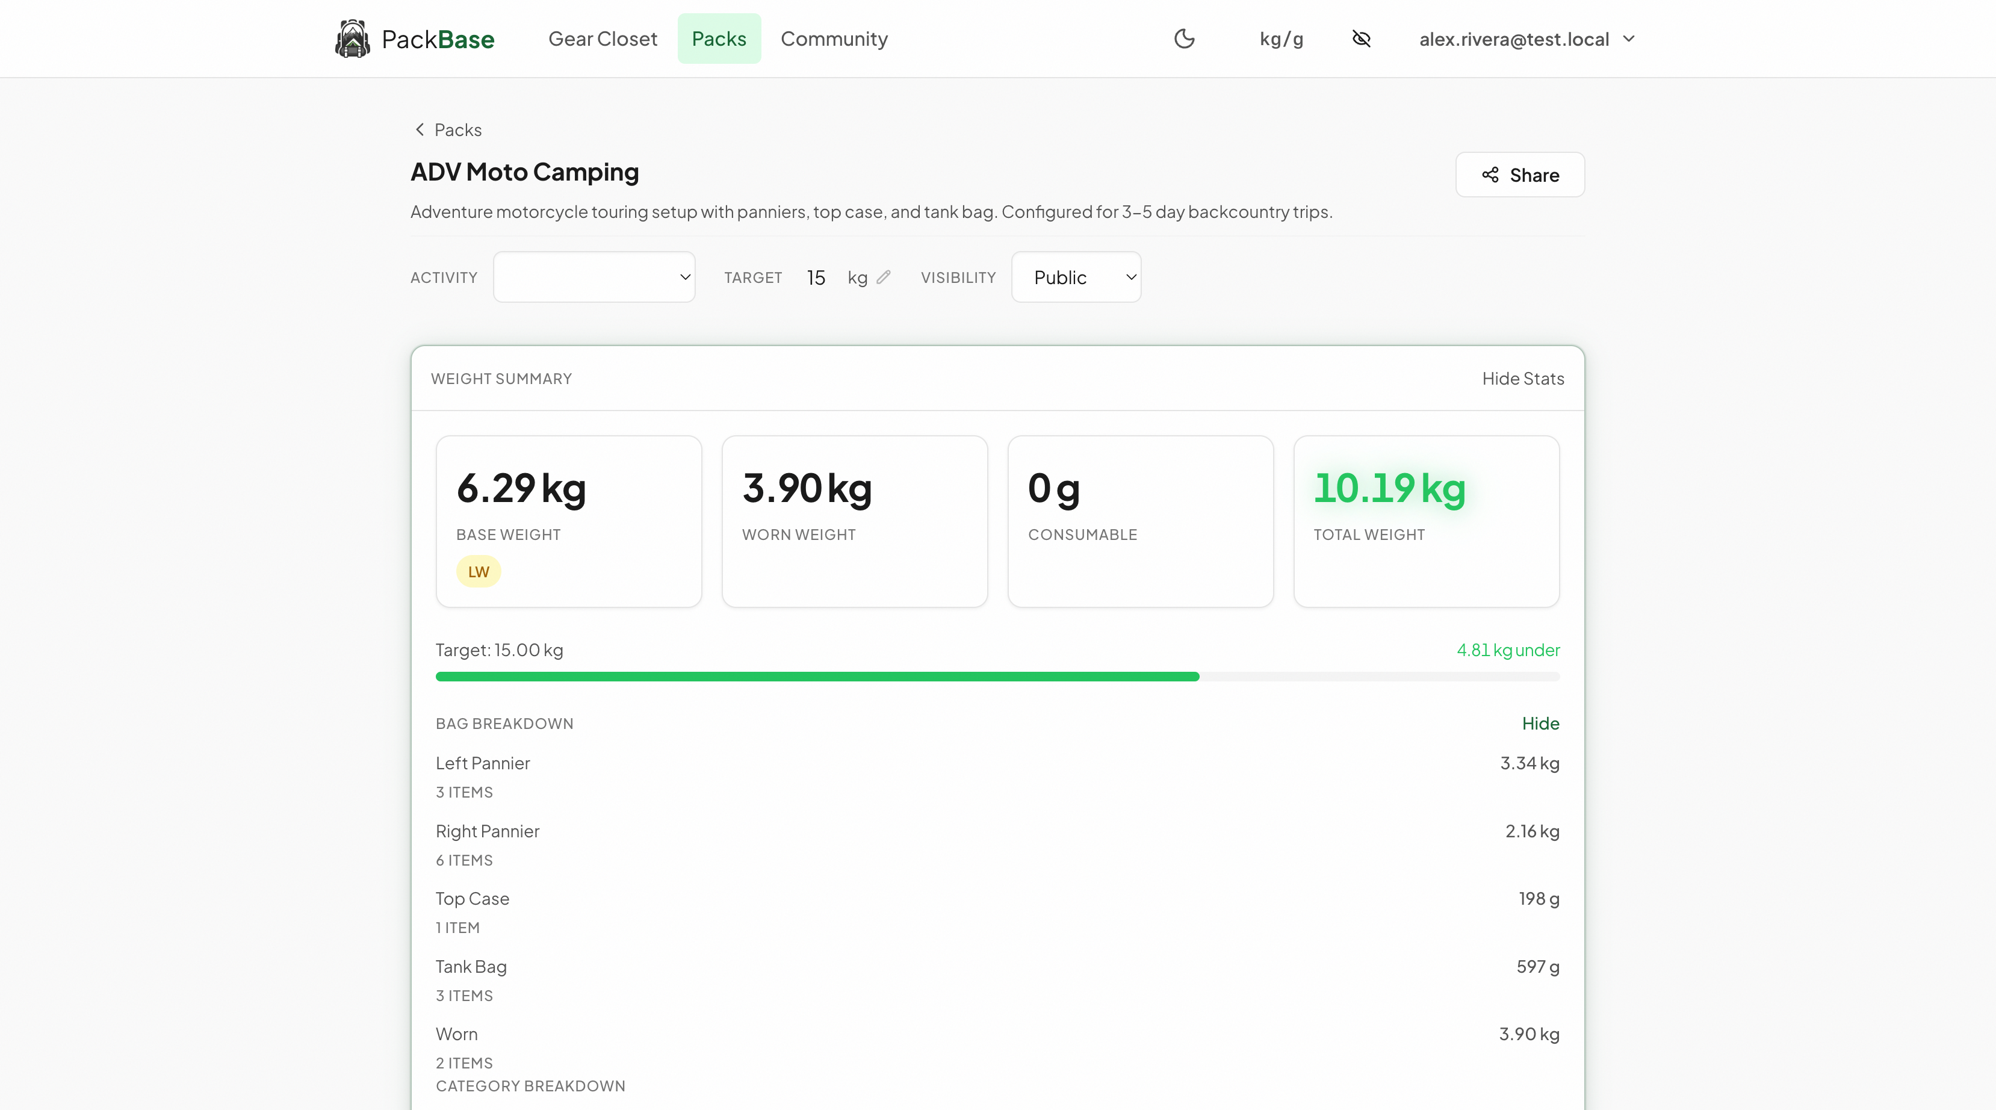Edit target weight pencil icon
Image resolution: width=1996 pixels, height=1110 pixels.
pyautogui.click(x=883, y=277)
